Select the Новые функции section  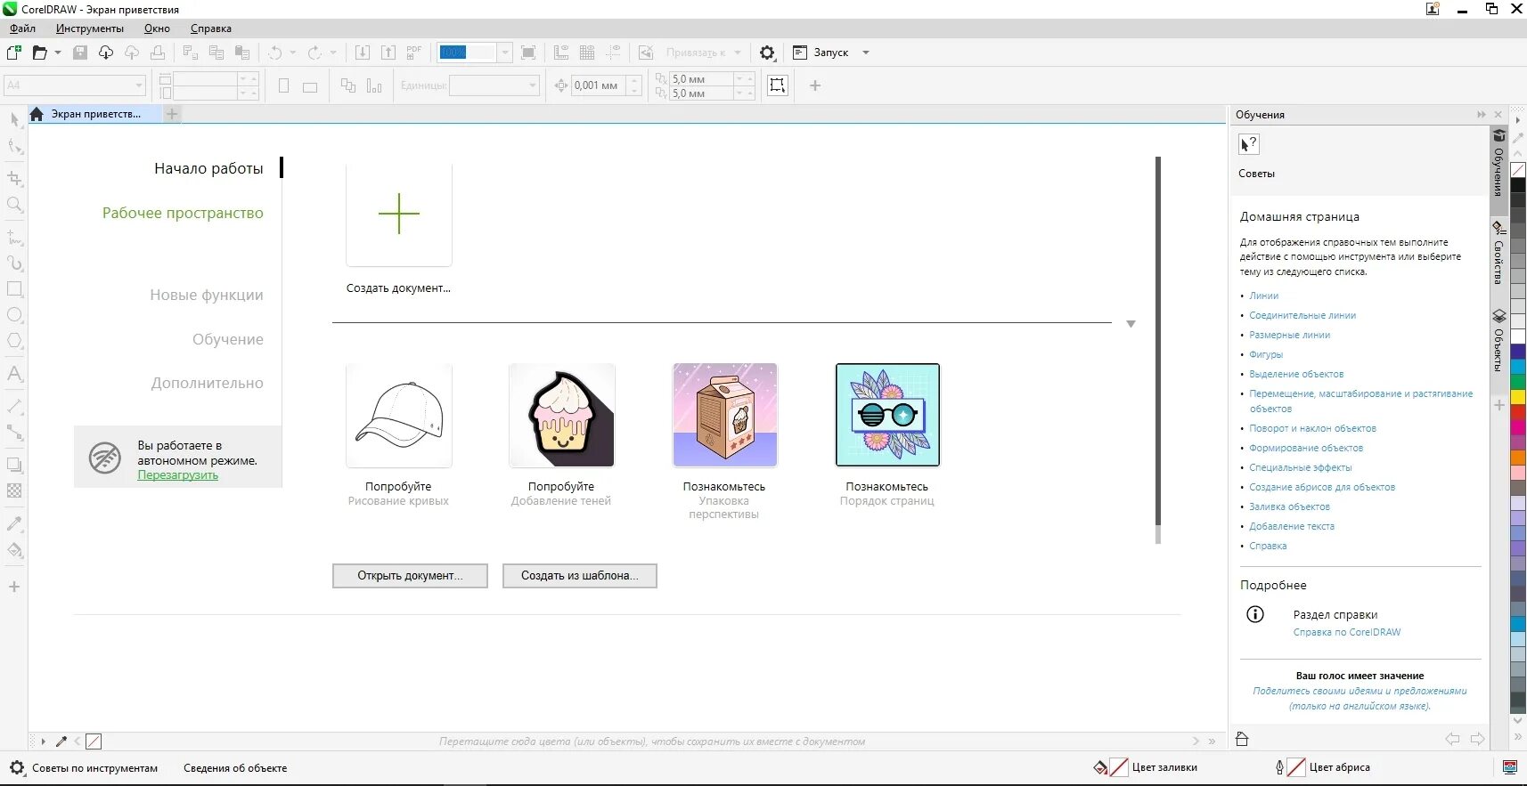(207, 295)
